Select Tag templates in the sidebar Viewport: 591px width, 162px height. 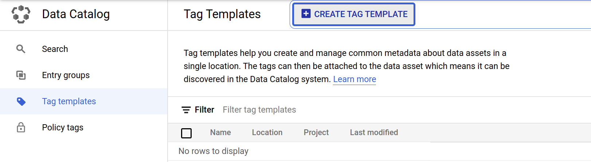pos(84,101)
